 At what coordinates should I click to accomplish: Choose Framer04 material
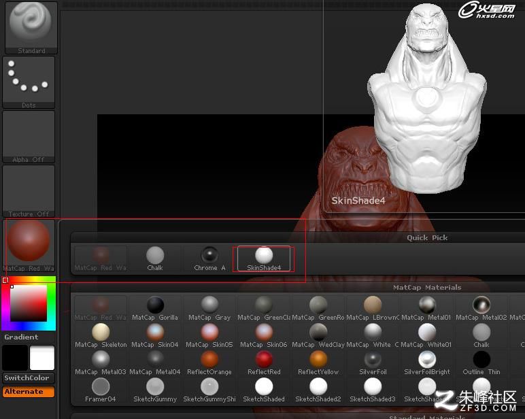[101, 390]
